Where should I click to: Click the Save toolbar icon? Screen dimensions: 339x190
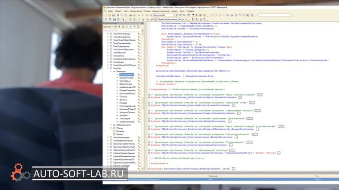113,15
